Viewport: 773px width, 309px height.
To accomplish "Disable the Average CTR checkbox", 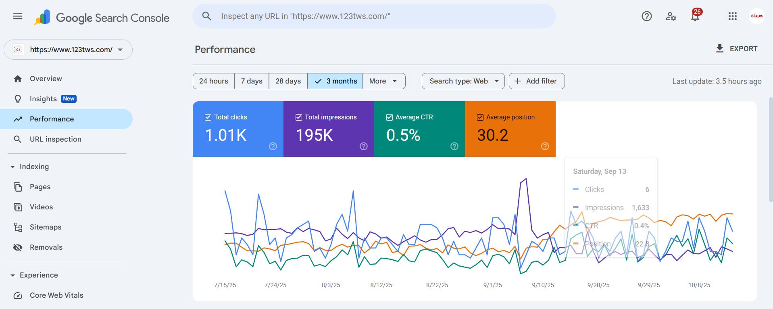I will point(390,117).
